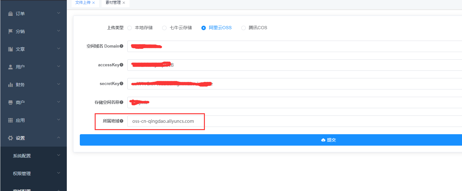Screen dimensions: 462x191
Task: Click the 所属地域 field containing oss-cn-qingdao.aliyuncs.com
Action: pyautogui.click(x=294, y=121)
